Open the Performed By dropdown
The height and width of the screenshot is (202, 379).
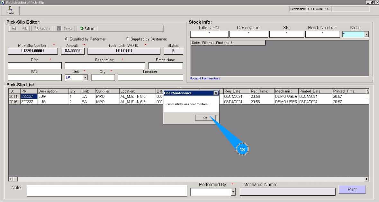[233, 192]
